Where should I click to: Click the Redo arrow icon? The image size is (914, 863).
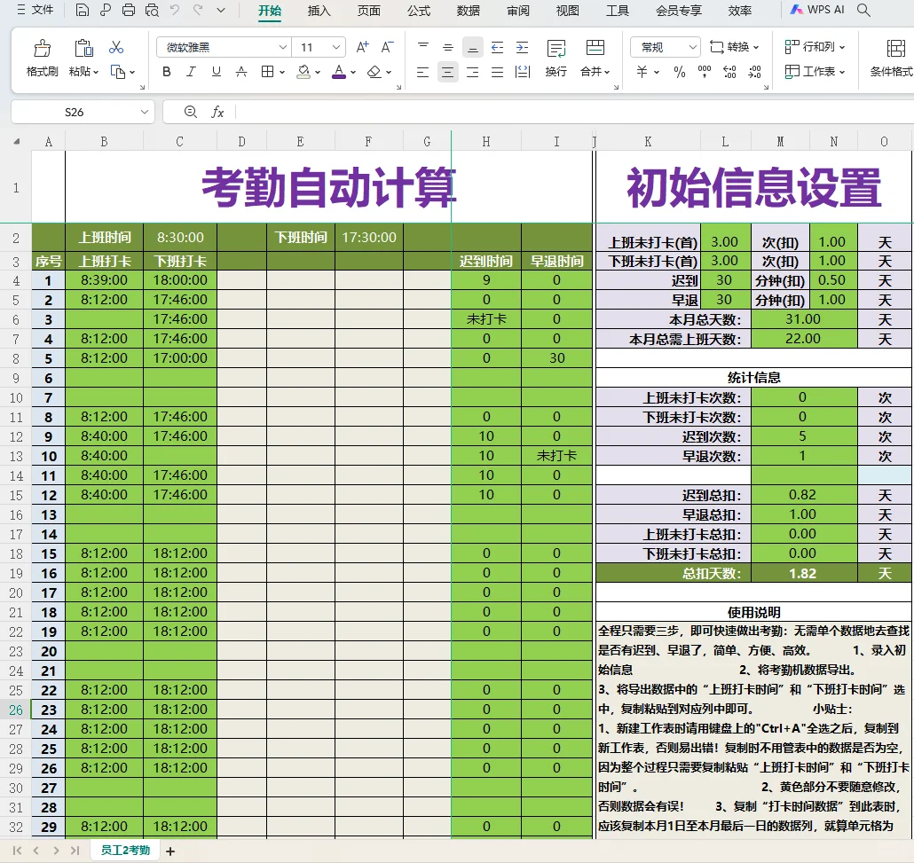(198, 10)
